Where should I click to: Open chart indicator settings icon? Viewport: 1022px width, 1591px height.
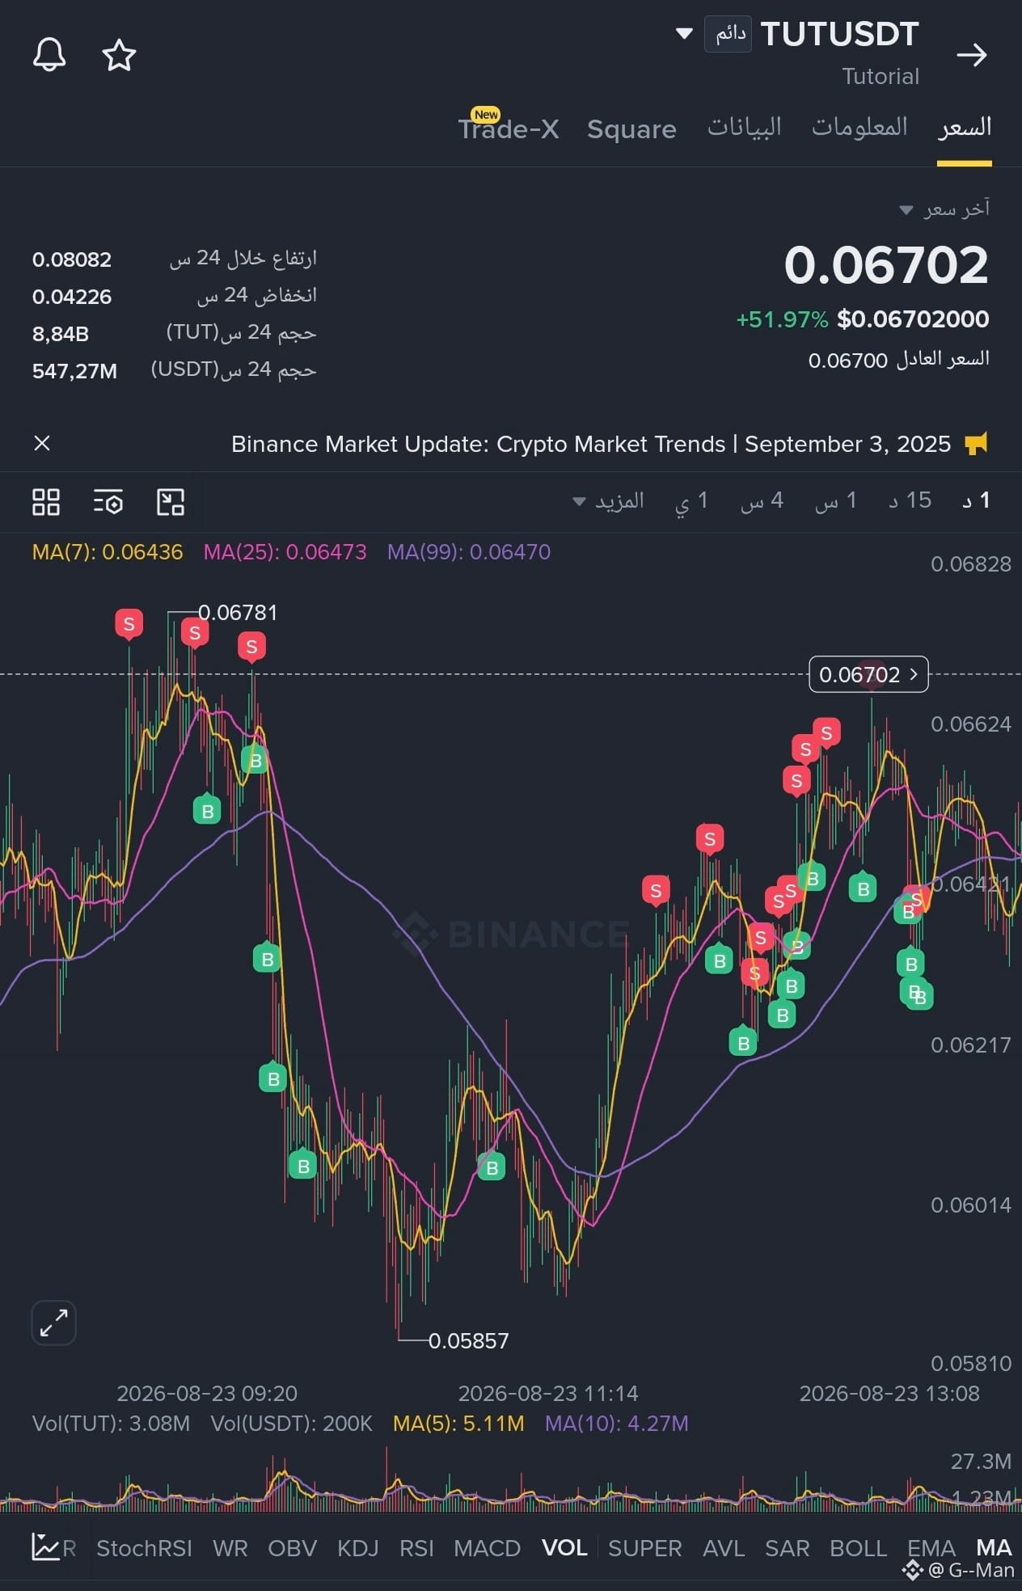click(x=108, y=502)
